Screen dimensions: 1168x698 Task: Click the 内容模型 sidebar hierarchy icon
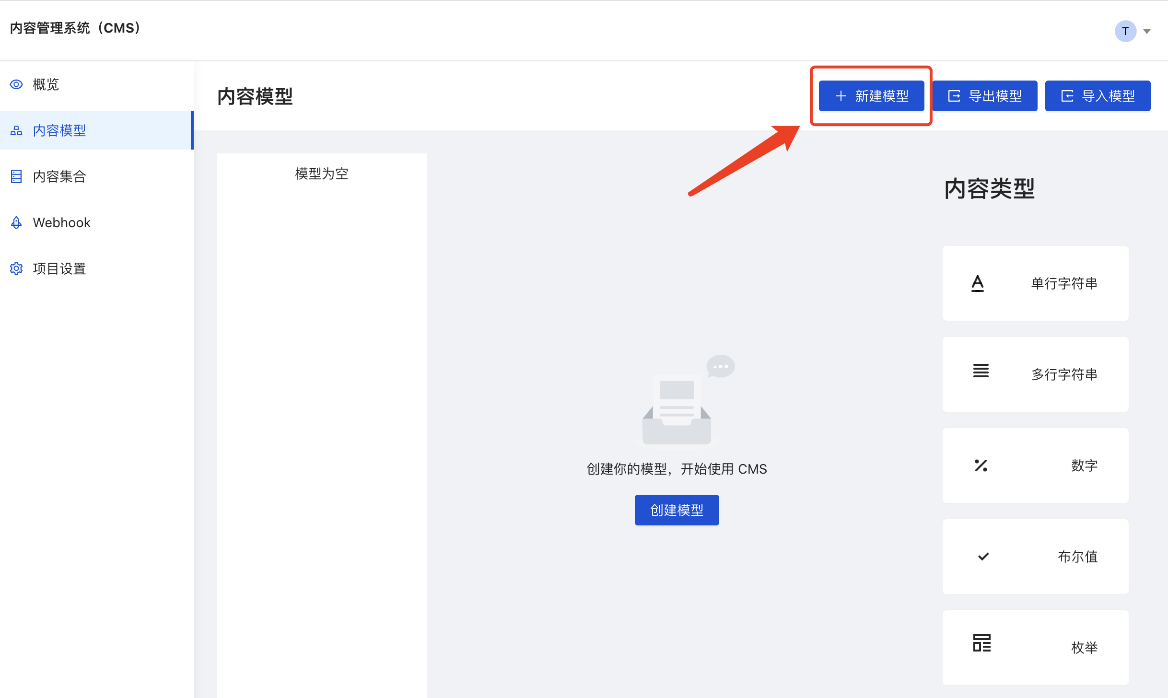16,130
